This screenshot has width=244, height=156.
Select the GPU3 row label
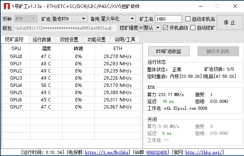(x=16, y=78)
